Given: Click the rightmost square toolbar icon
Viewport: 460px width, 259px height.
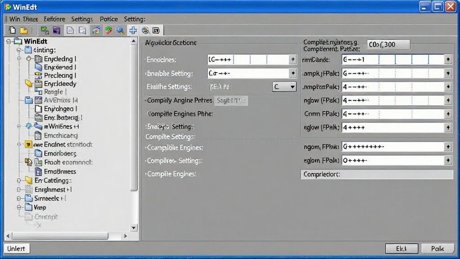Looking at the screenshot, I should (156, 30).
